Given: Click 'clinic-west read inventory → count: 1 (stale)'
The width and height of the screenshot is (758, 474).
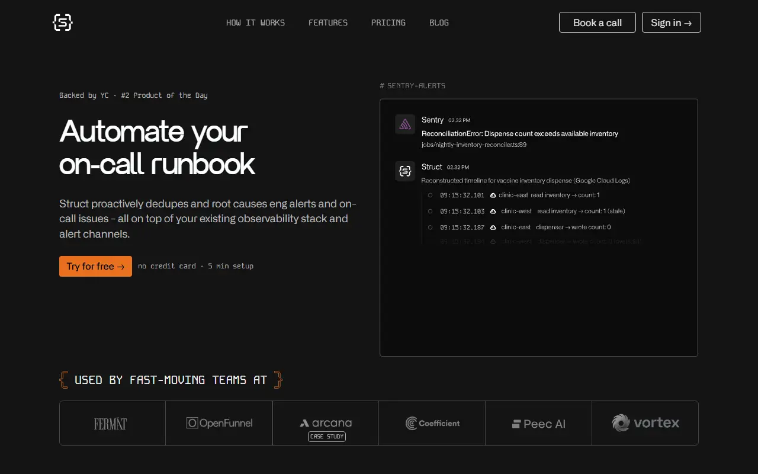Looking at the screenshot, I should [x=563, y=211].
